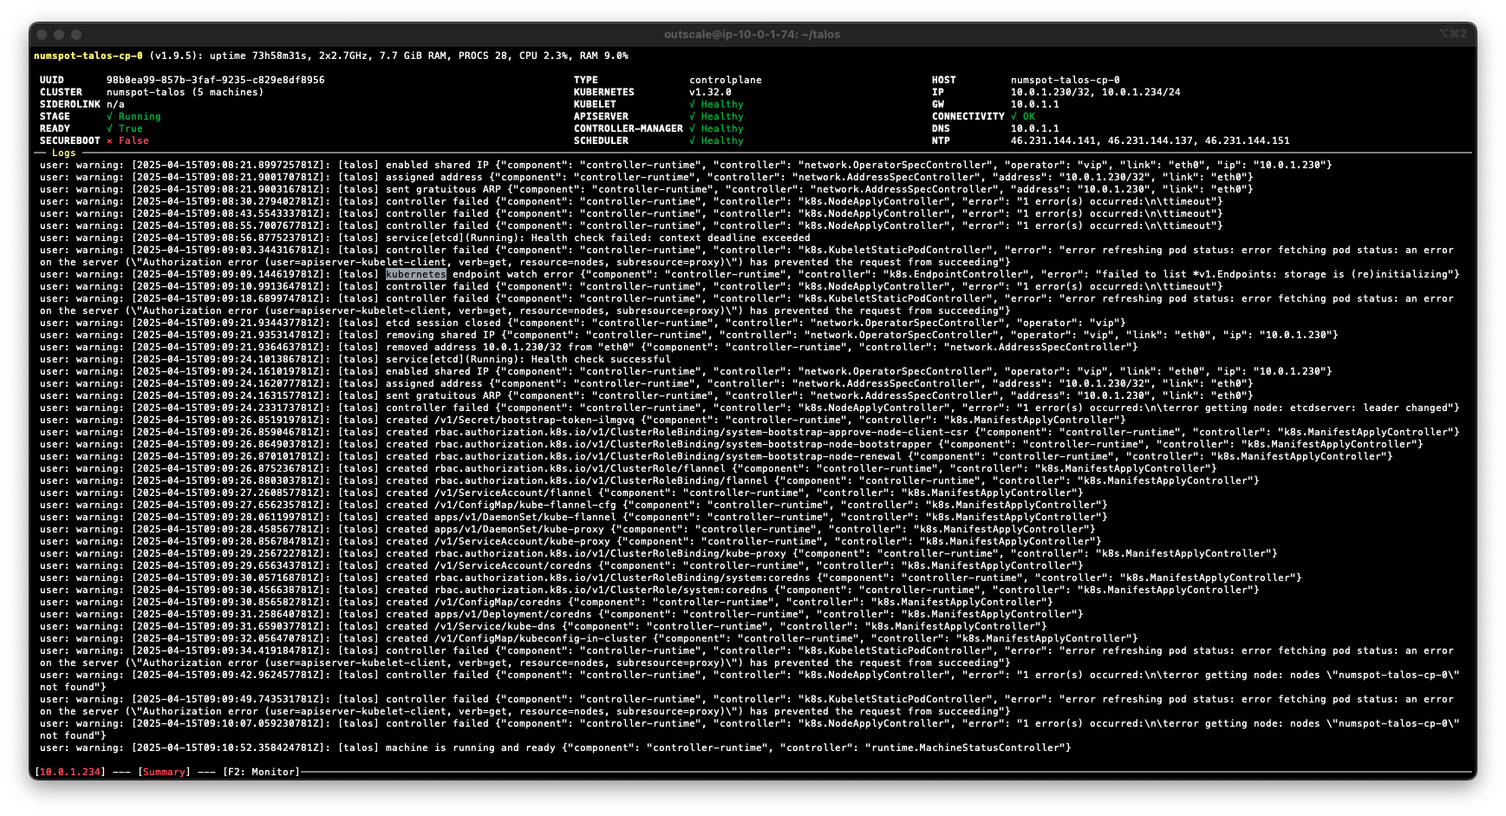
Task: Open the F2: Monitor tab
Action: click(261, 772)
